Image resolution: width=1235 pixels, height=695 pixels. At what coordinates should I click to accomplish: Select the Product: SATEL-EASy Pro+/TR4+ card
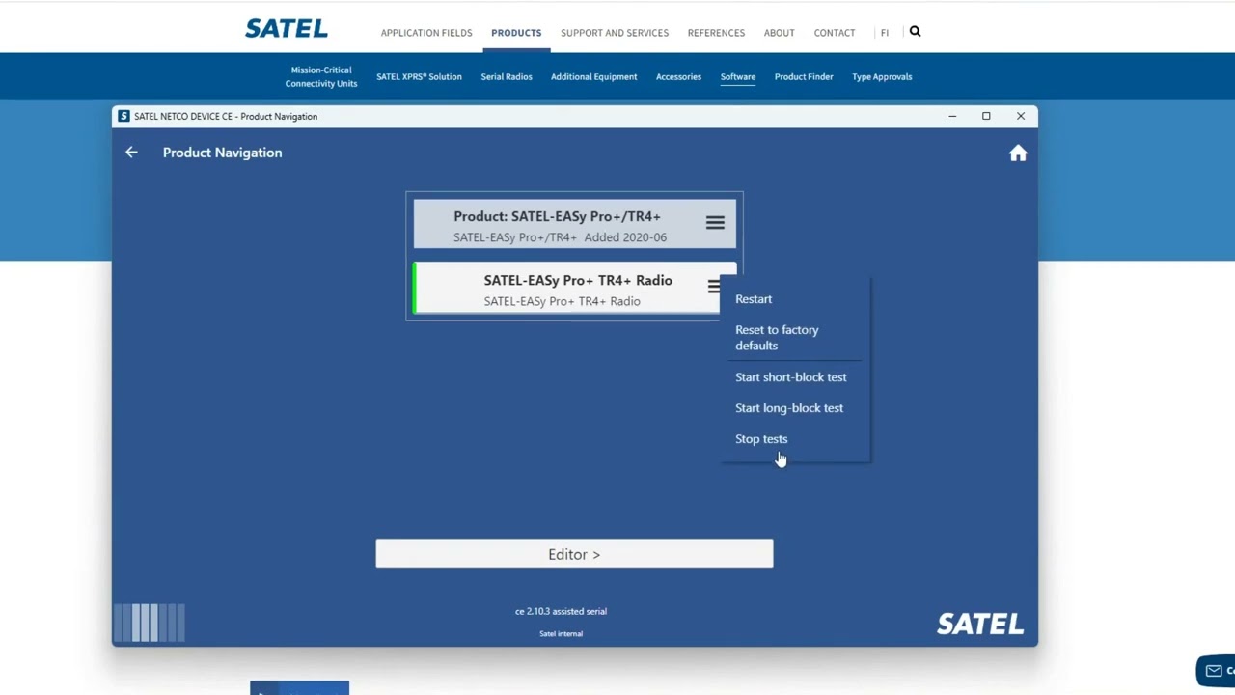coord(575,225)
